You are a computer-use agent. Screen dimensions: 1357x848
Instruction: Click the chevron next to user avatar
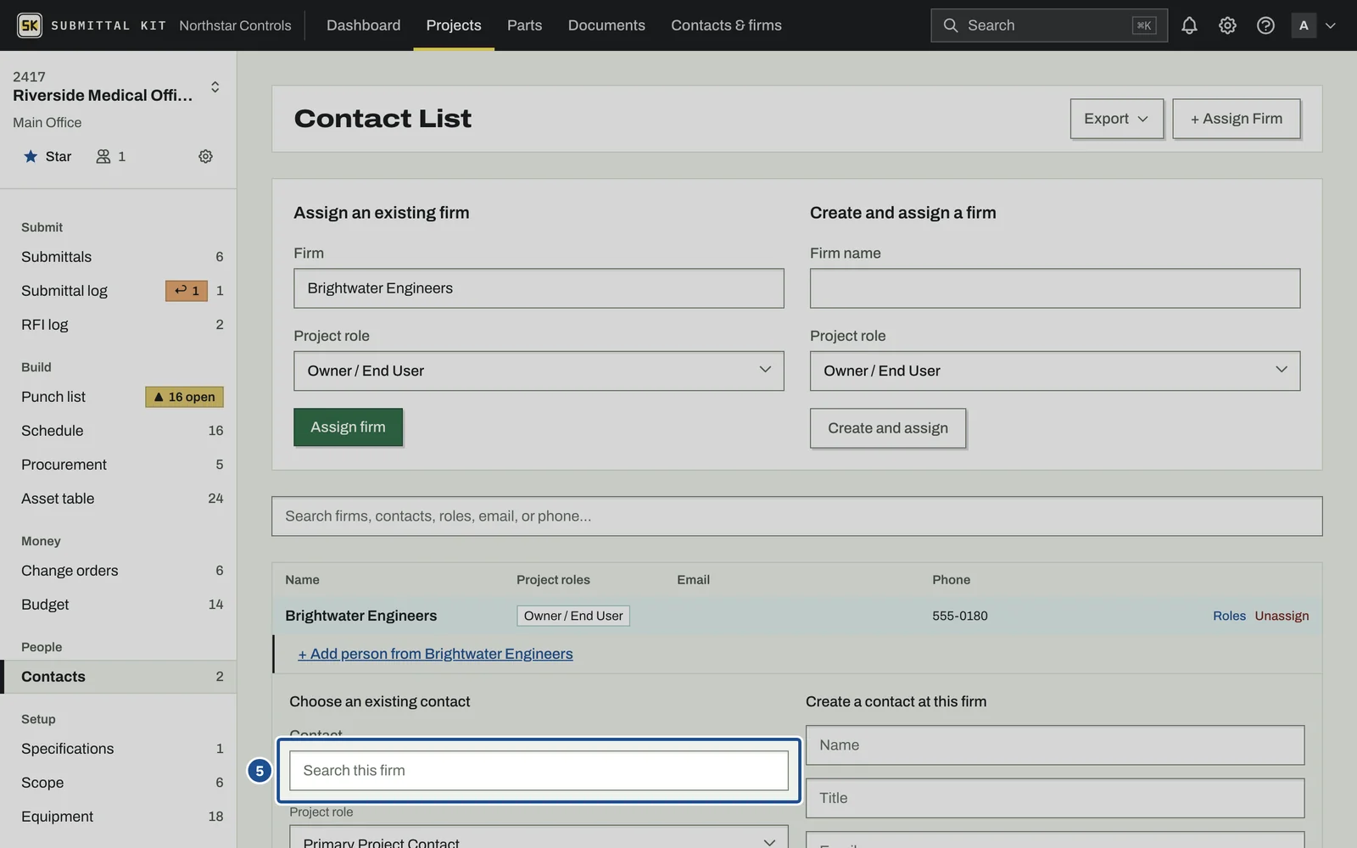1330,25
